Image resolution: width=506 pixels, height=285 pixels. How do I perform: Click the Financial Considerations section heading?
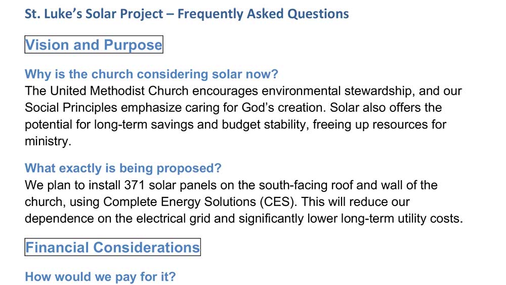(x=113, y=247)
